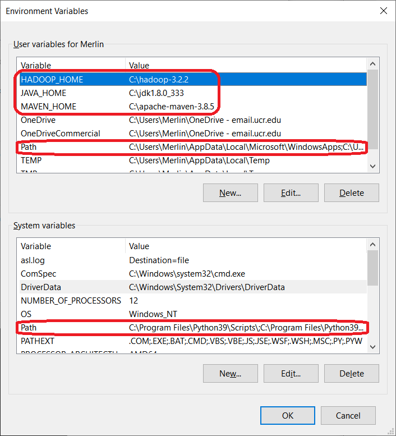Click Variable column header in user list
396x436 pixels.
(72, 65)
